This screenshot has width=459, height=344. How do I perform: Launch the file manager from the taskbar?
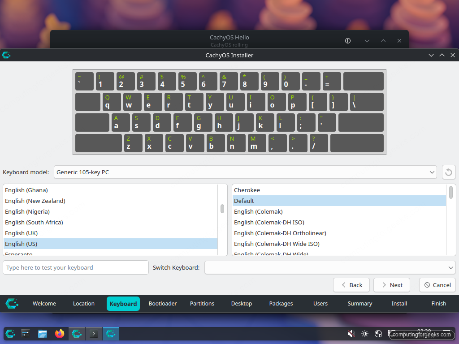(x=43, y=333)
